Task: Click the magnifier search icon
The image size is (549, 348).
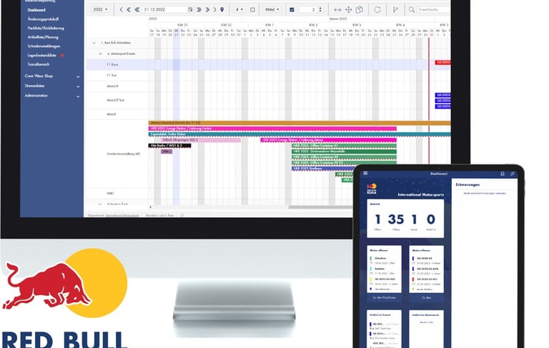Action: (x=412, y=10)
